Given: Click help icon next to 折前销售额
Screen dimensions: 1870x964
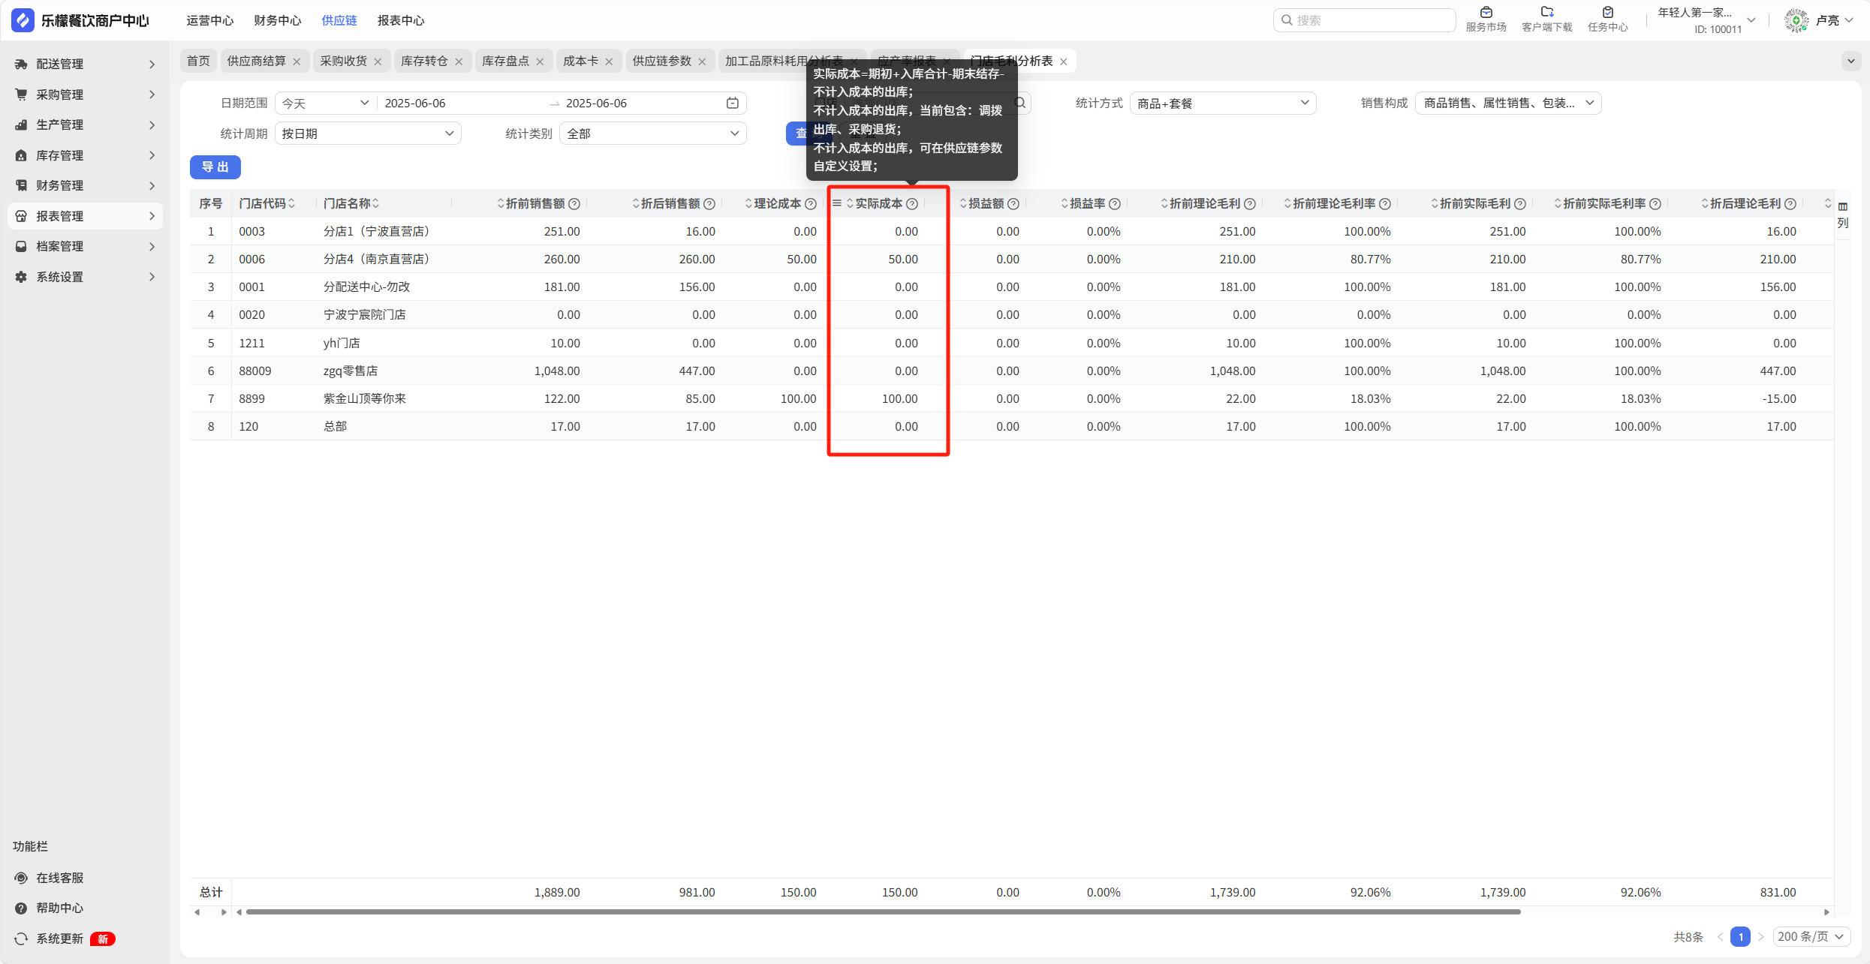Looking at the screenshot, I should click(x=574, y=204).
